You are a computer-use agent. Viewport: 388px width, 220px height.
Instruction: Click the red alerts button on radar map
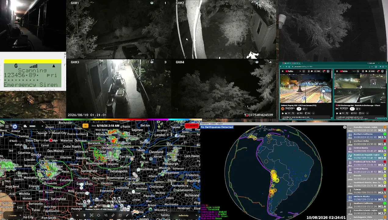[192, 126]
